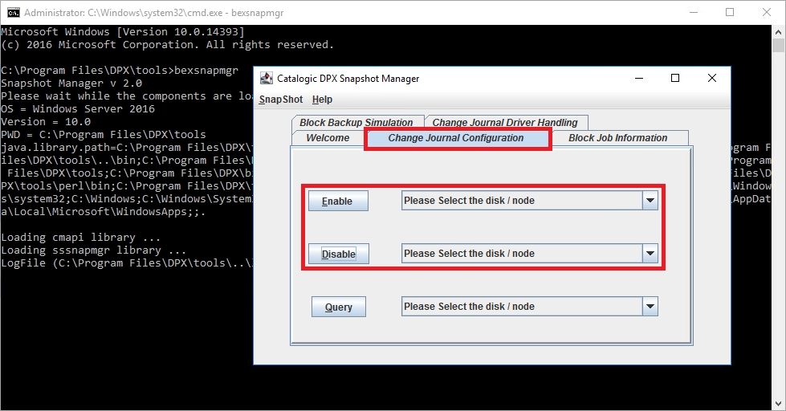Select the Change Journal Configuration tab
786x411 pixels.
point(456,138)
